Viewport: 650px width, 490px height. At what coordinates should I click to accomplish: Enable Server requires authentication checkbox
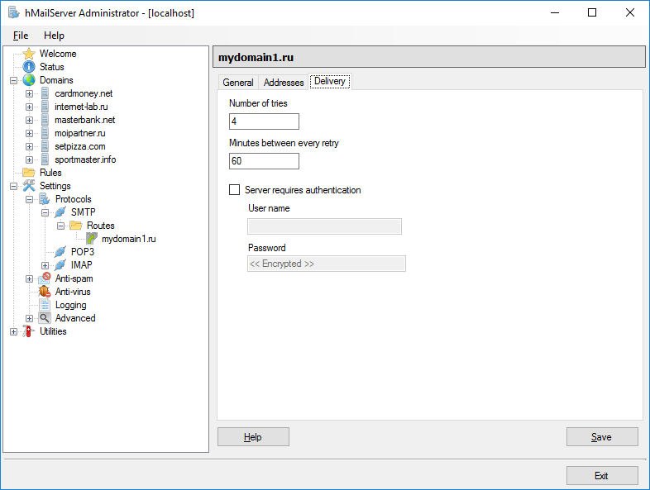tap(235, 190)
